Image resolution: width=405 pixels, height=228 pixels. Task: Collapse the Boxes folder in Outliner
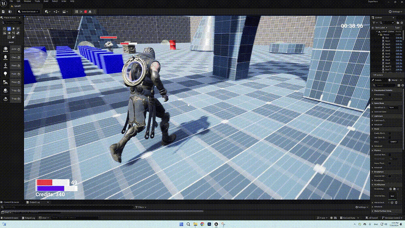[x=379, y=35]
